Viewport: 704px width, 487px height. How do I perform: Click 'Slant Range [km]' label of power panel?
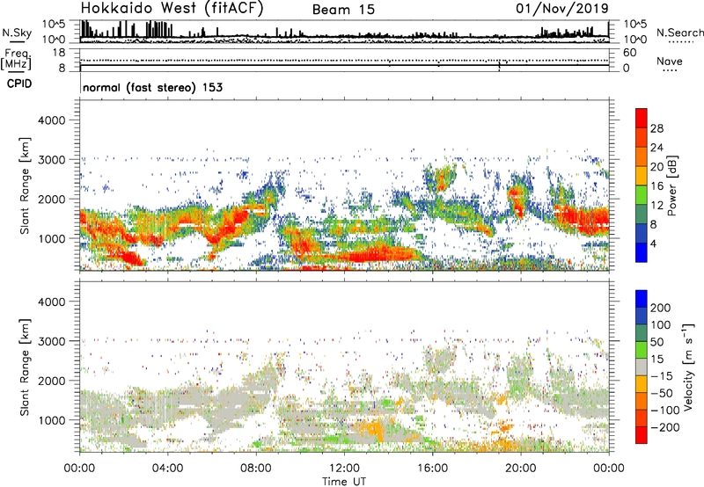pos(25,186)
